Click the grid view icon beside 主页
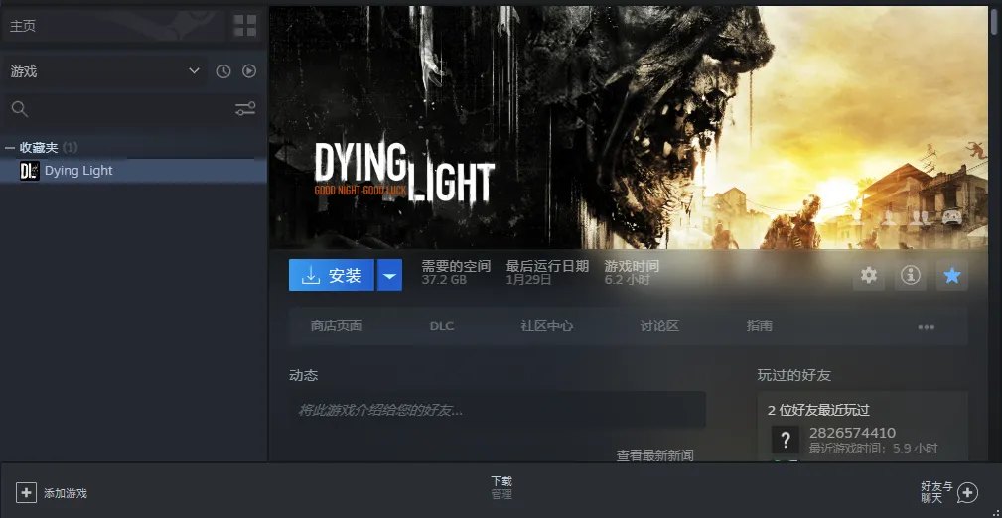 pyautogui.click(x=244, y=26)
